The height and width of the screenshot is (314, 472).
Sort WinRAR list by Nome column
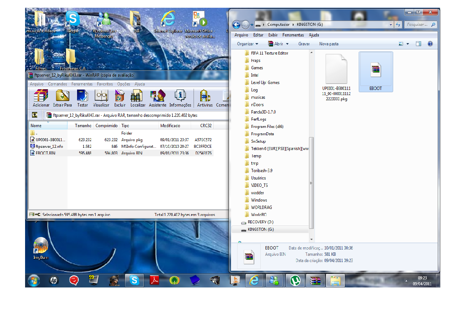48,126
